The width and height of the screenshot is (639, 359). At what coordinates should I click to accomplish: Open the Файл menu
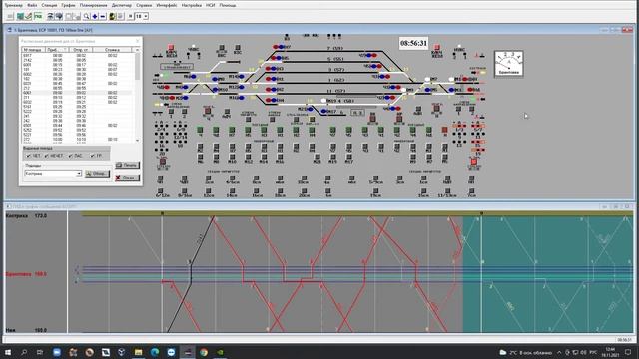(x=32, y=5)
